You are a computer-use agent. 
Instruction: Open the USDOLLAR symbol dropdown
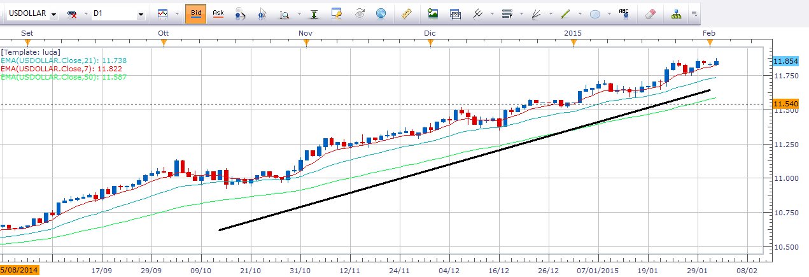[53, 13]
